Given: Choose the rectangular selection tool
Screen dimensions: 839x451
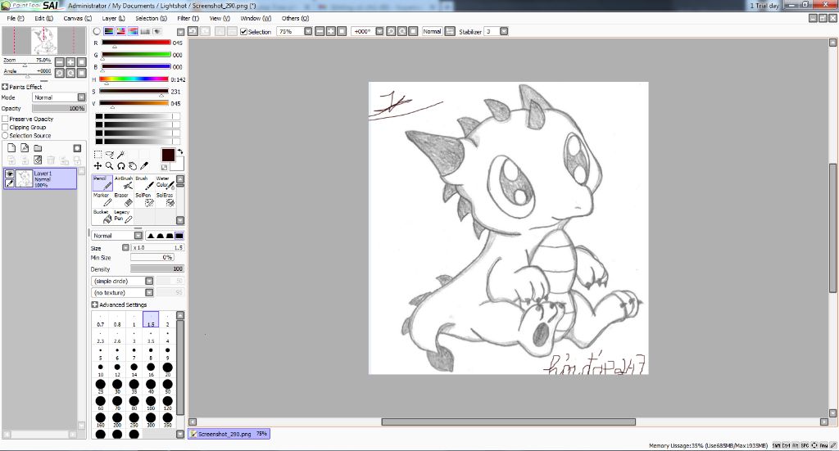Looking at the screenshot, I should pyautogui.click(x=98, y=155).
